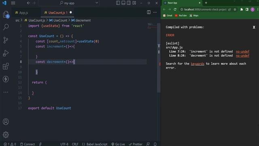259x146 pixels.
Task: Open the Run and Debug view
Action: [6, 53]
